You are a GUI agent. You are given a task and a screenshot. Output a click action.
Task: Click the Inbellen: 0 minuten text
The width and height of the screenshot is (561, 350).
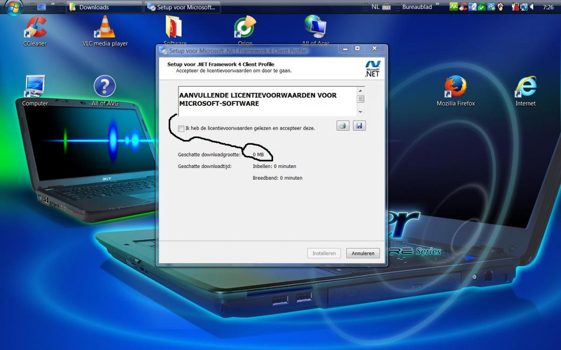[274, 166]
